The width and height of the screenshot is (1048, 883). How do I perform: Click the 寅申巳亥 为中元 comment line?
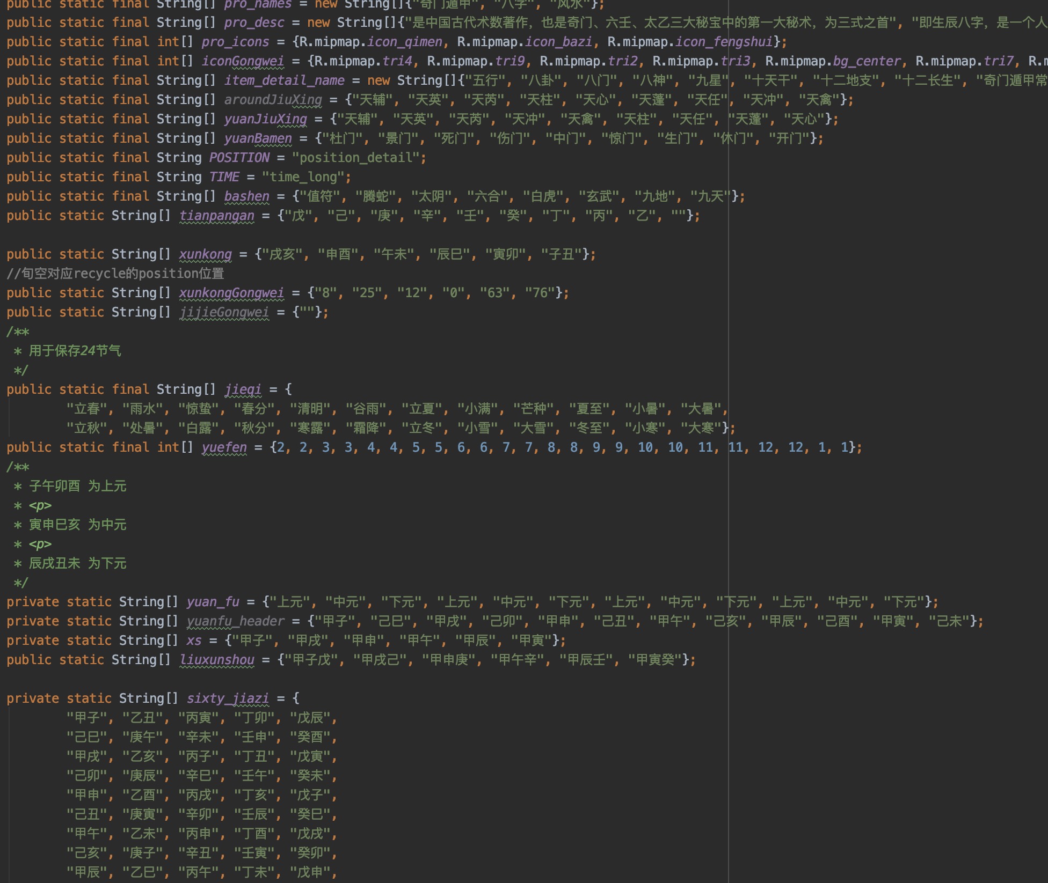[x=77, y=525]
